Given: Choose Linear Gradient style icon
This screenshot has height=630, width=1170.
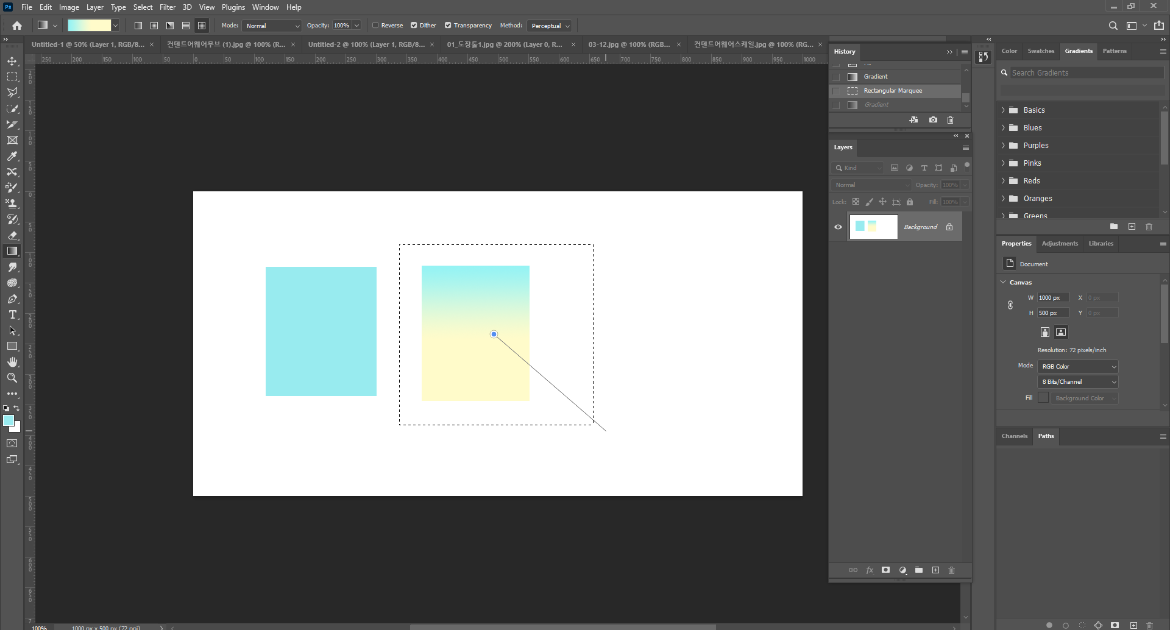Looking at the screenshot, I should click(138, 26).
